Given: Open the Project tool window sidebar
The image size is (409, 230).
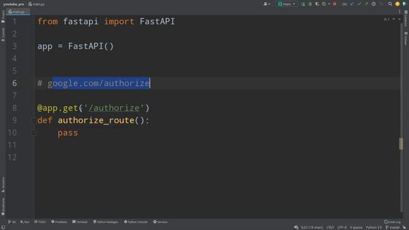Looking at the screenshot, I should coord(3,17).
